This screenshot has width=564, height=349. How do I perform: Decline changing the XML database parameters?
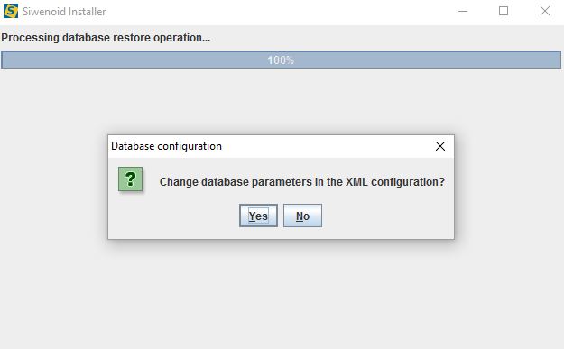(x=302, y=216)
